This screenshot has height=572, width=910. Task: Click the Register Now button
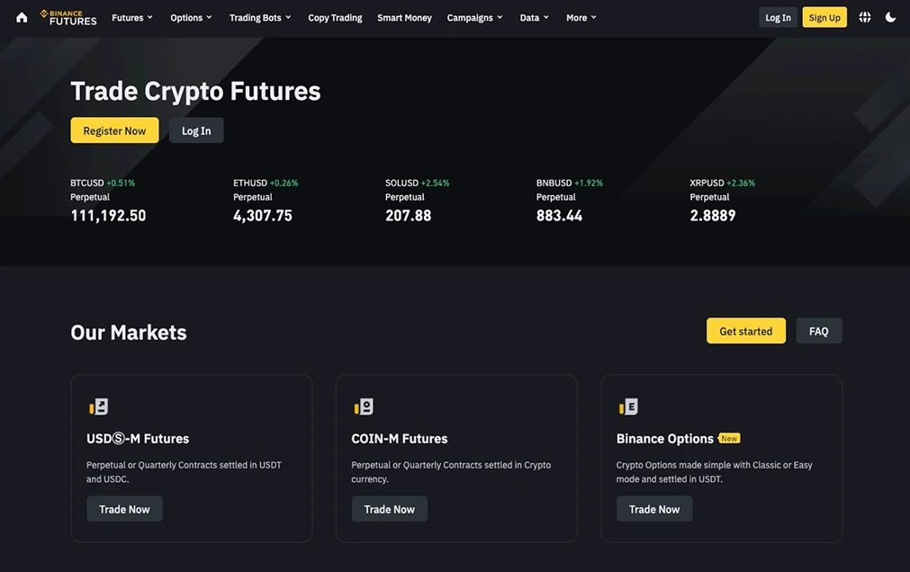(114, 130)
